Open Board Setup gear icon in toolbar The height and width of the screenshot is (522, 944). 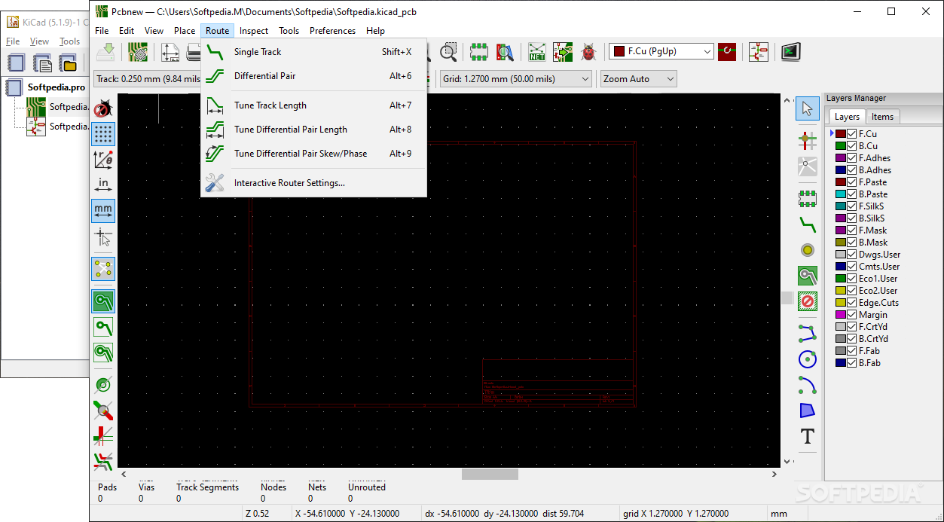[x=138, y=52]
